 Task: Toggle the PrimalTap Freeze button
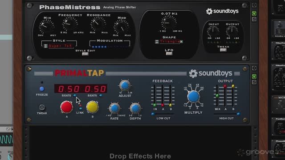click(x=42, y=89)
